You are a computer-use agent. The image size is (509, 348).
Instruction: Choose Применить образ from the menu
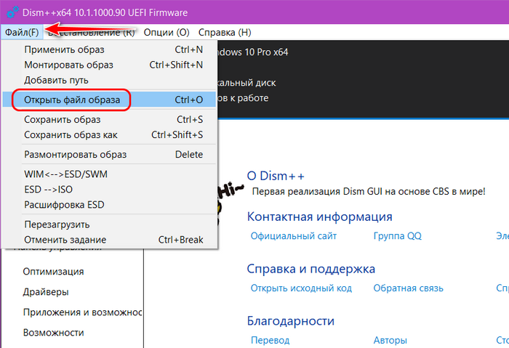[109, 49]
